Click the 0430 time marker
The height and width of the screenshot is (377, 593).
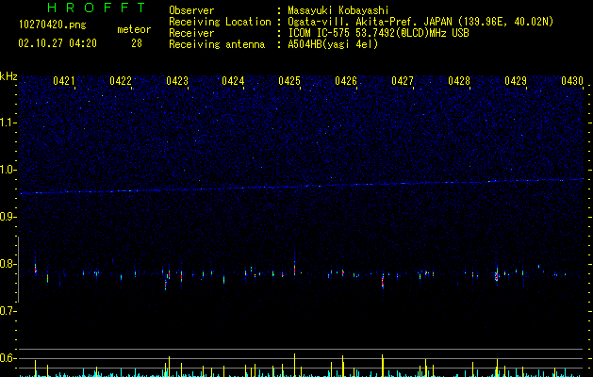pyautogui.click(x=572, y=81)
